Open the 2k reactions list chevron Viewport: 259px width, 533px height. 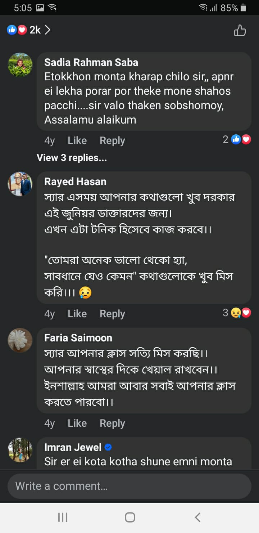(47, 30)
